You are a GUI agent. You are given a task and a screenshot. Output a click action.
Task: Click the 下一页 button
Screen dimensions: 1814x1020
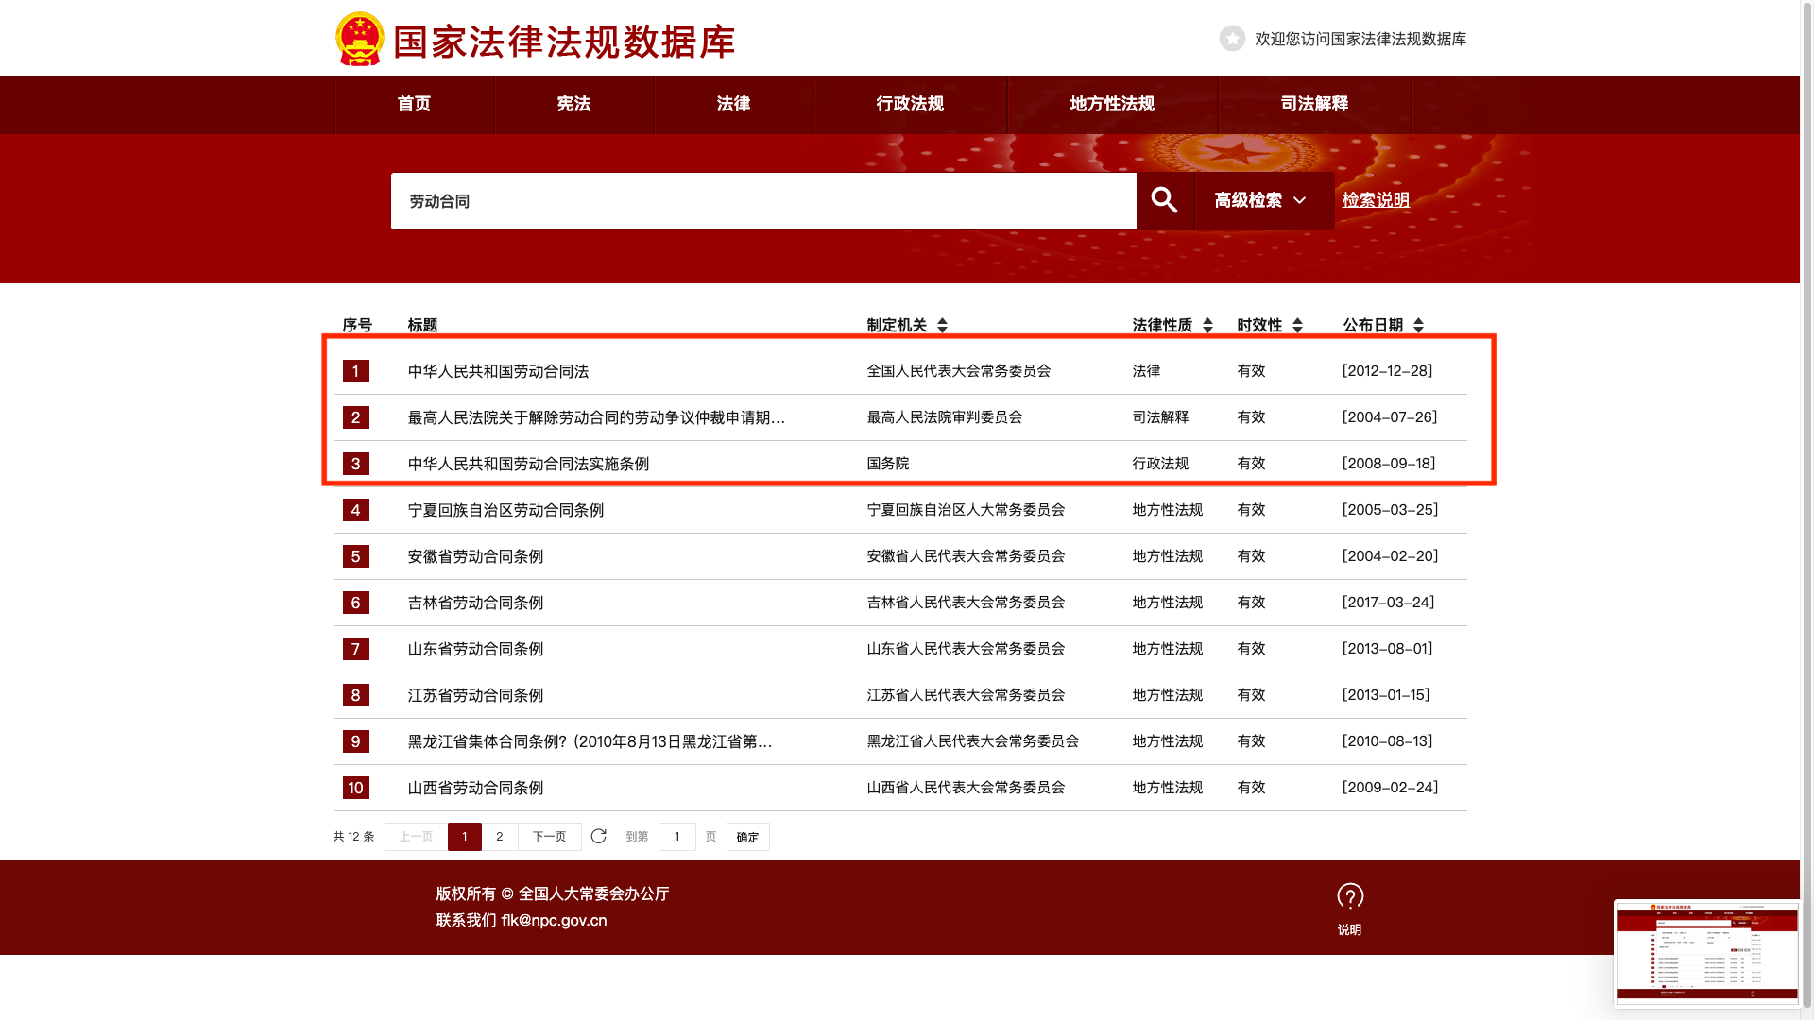tap(549, 837)
